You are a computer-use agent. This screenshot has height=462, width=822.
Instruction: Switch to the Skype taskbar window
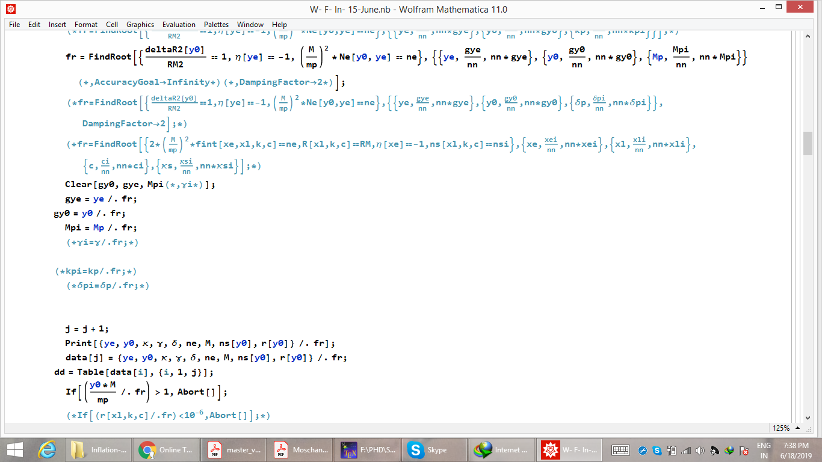pyautogui.click(x=434, y=449)
